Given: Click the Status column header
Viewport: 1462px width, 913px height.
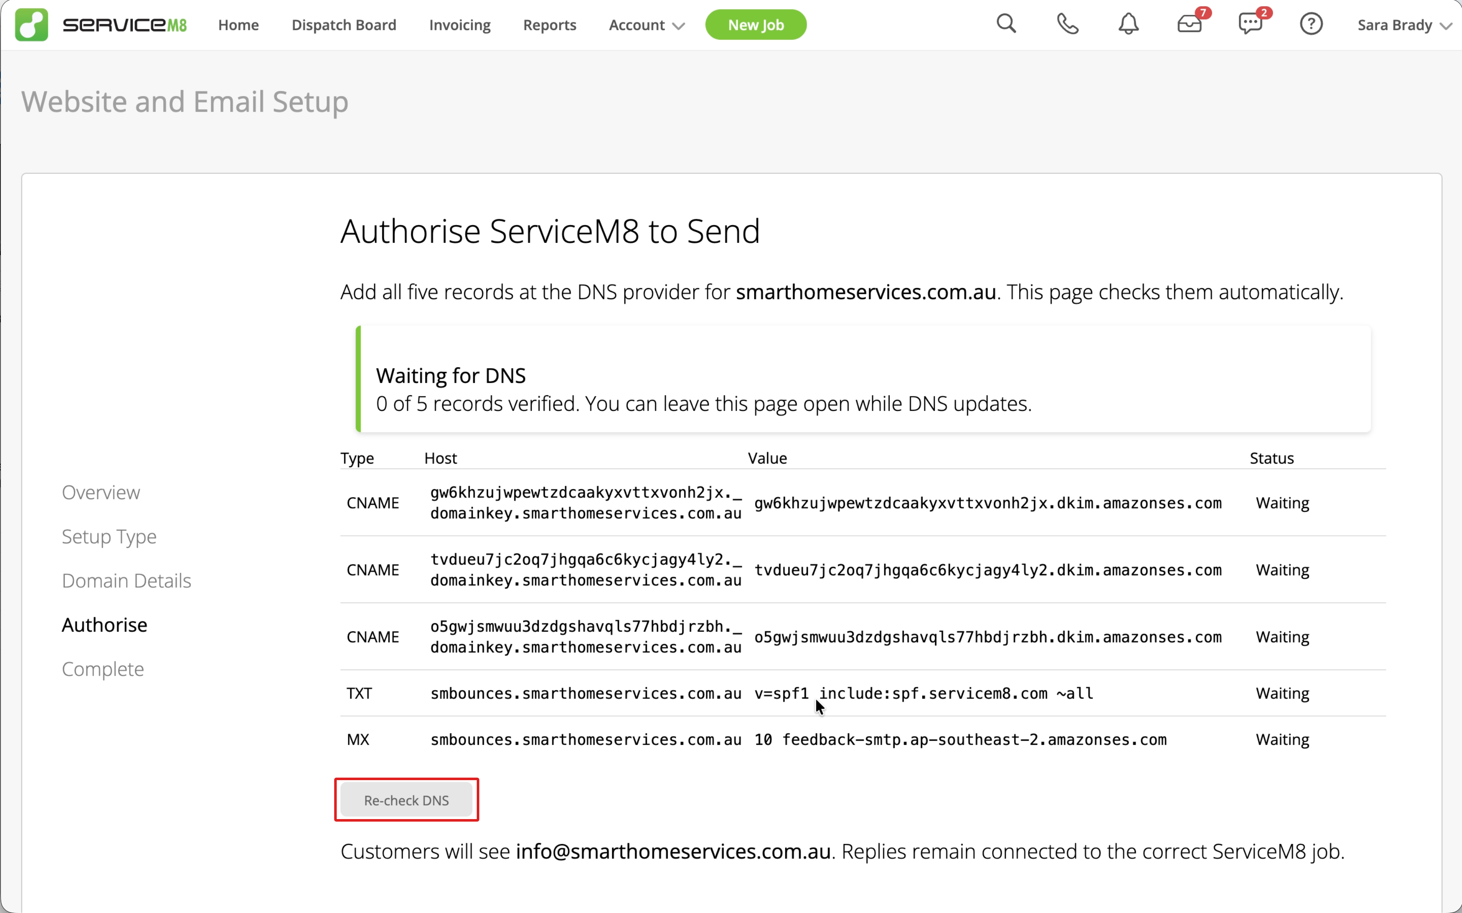Looking at the screenshot, I should tap(1271, 458).
